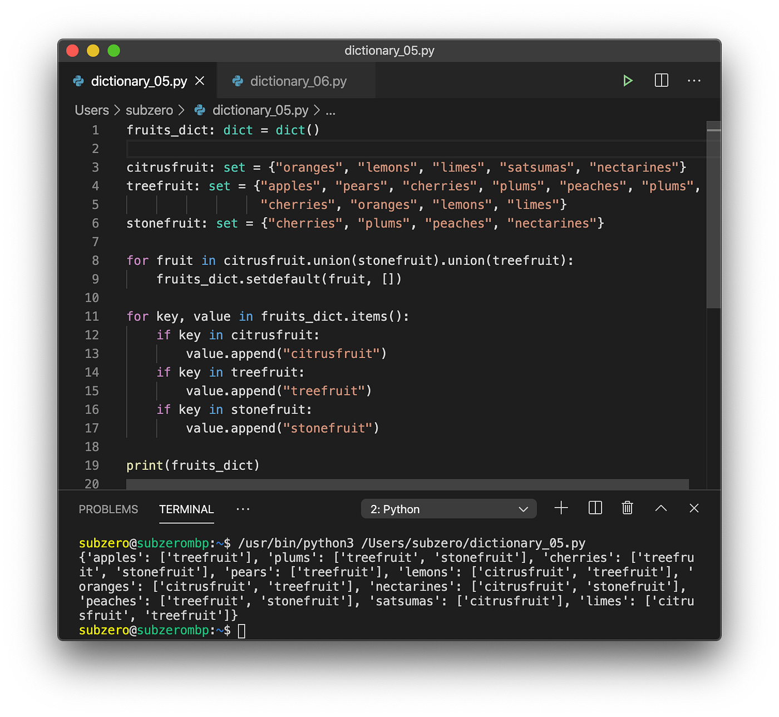Close the dictionary_05.py tab
The image size is (779, 717).
tap(200, 81)
